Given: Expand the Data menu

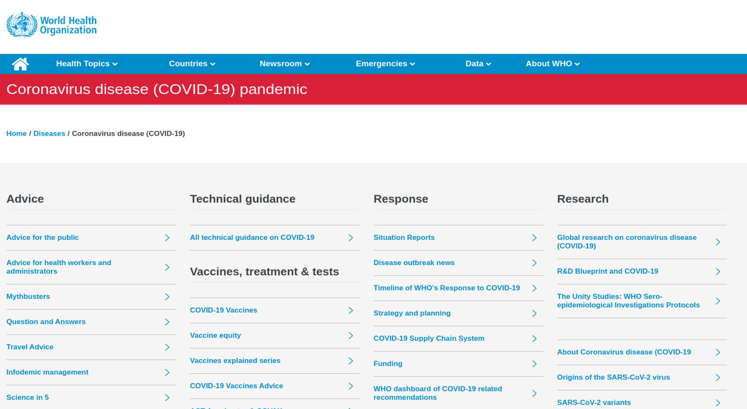Looking at the screenshot, I should (478, 64).
